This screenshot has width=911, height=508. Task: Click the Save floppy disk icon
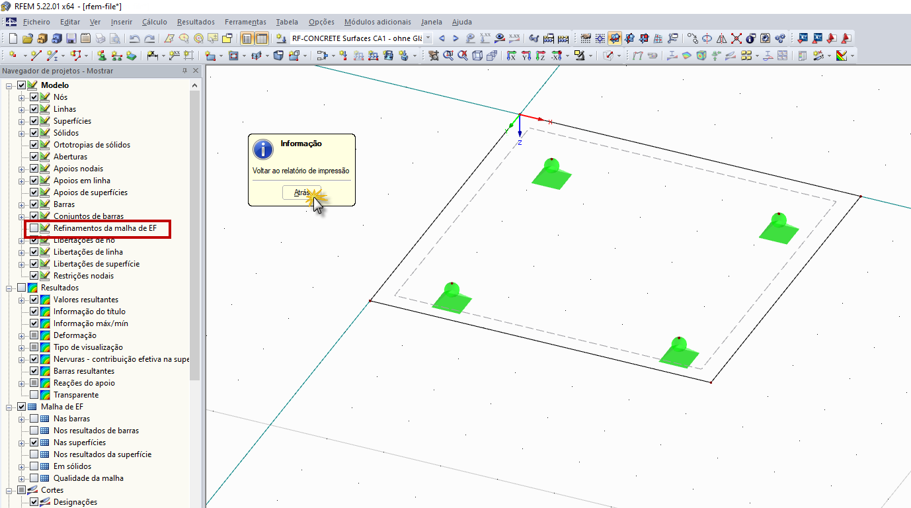tap(71, 38)
